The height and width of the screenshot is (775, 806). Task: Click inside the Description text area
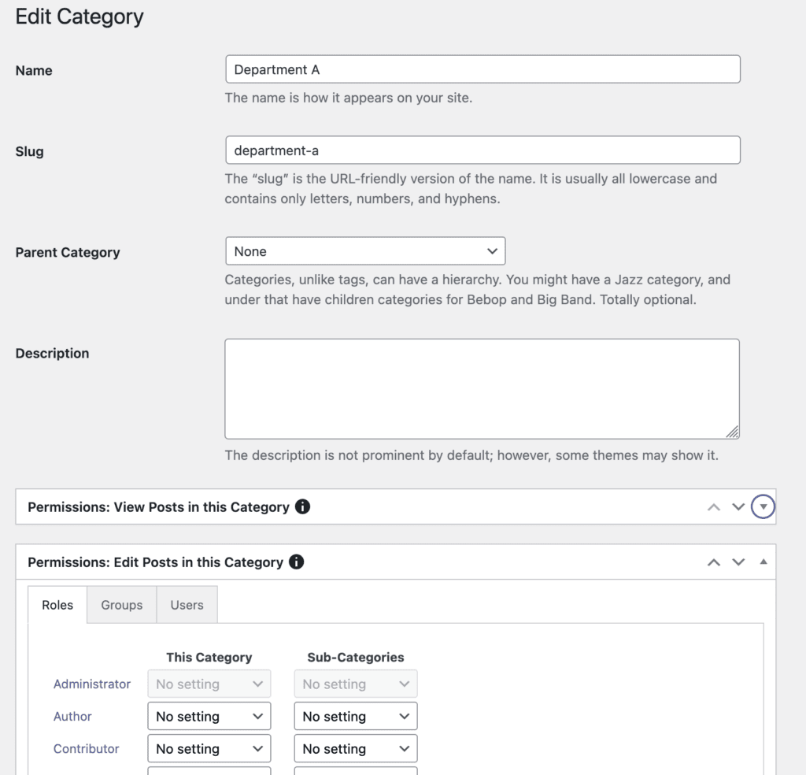(482, 387)
